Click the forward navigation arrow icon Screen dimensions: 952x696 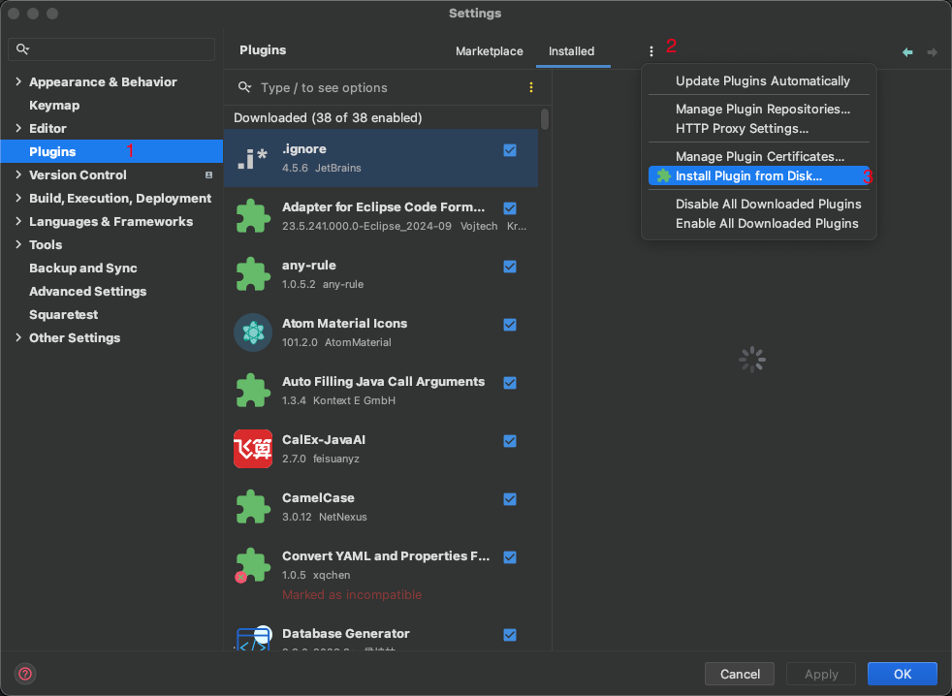coord(932,52)
